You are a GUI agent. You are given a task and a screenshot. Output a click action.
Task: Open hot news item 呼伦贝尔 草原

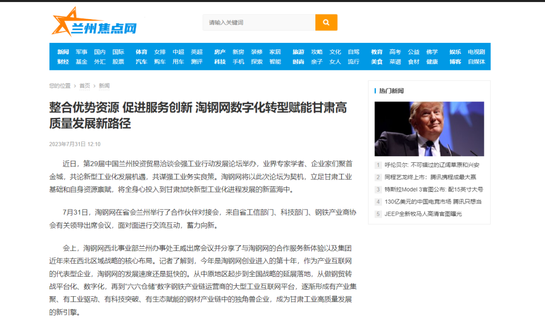click(431, 165)
